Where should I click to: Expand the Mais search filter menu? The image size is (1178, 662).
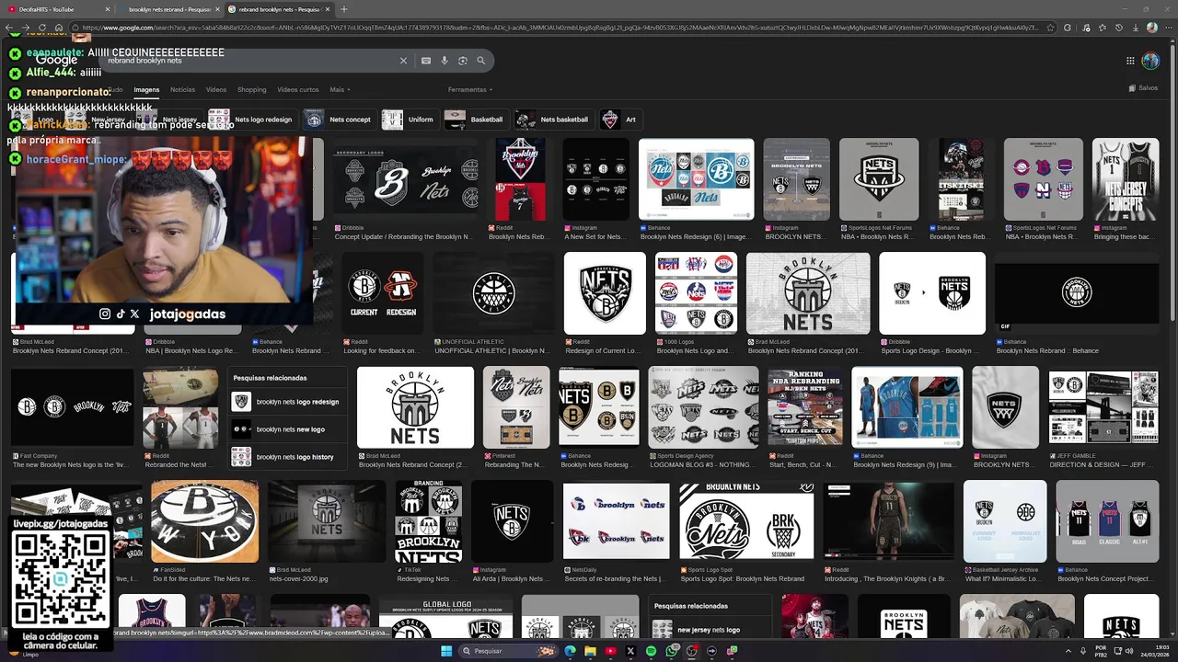click(340, 89)
